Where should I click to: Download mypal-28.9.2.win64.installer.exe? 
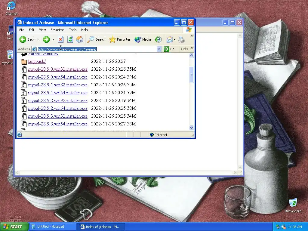coord(58,108)
